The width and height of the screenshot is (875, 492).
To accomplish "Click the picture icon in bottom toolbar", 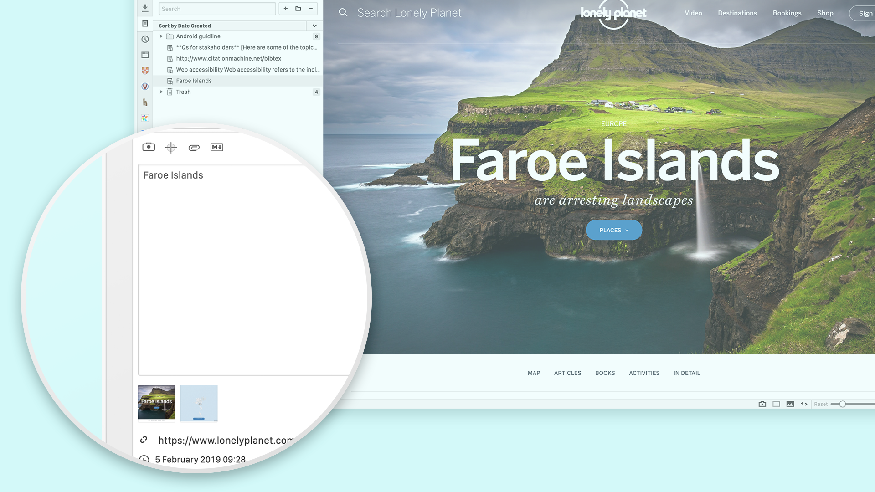I will (x=790, y=404).
